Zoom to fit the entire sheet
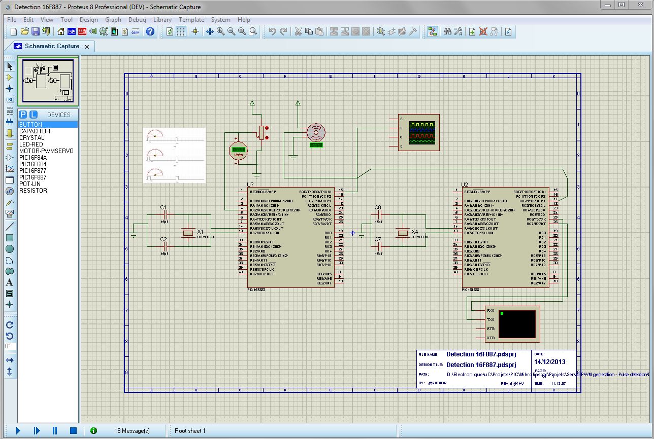This screenshot has height=439, width=654. pos(242,31)
